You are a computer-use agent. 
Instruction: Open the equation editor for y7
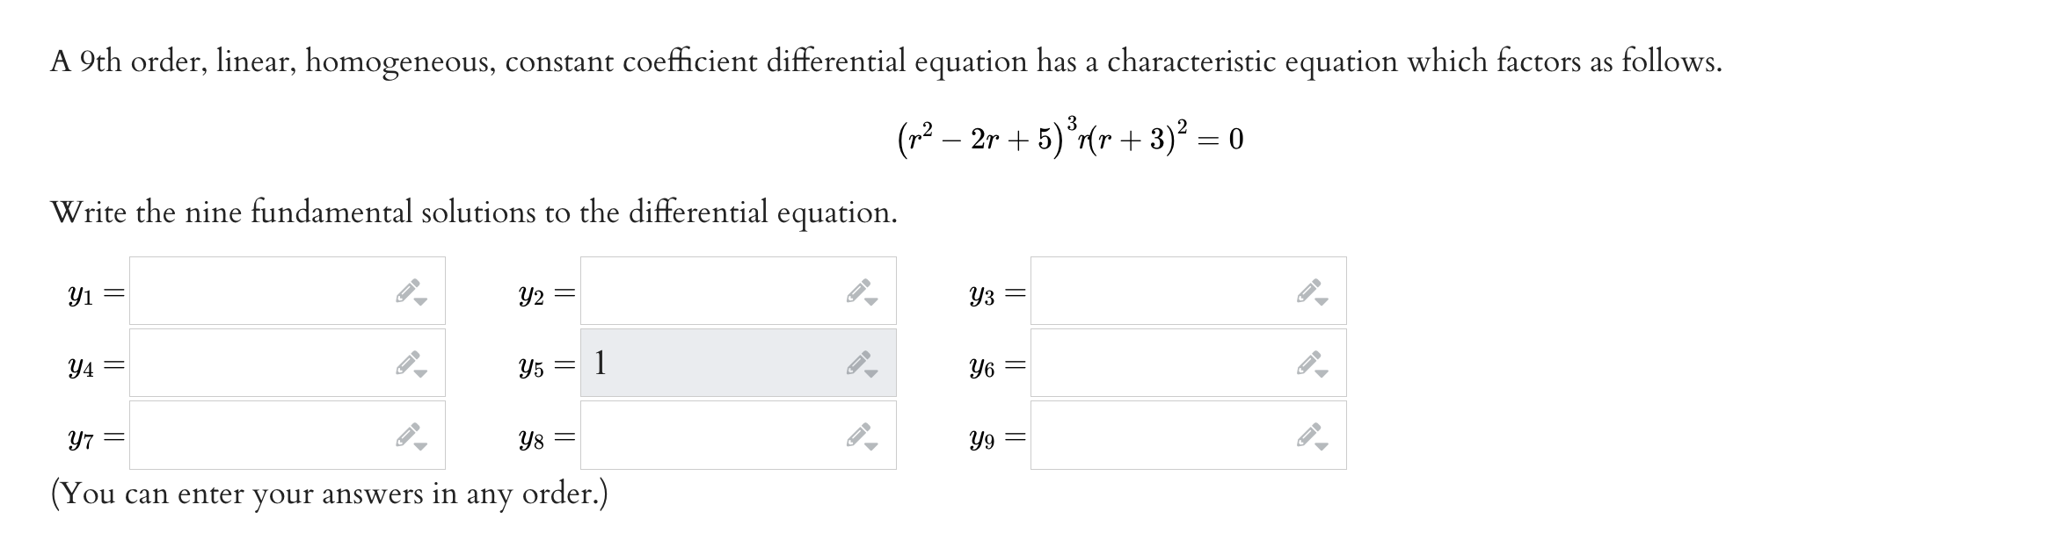point(409,434)
